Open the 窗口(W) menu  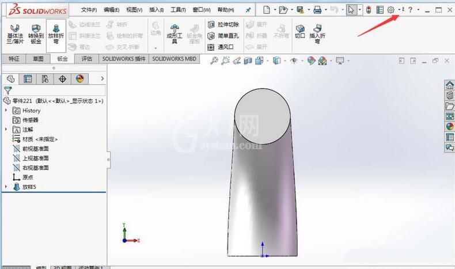coord(202,10)
